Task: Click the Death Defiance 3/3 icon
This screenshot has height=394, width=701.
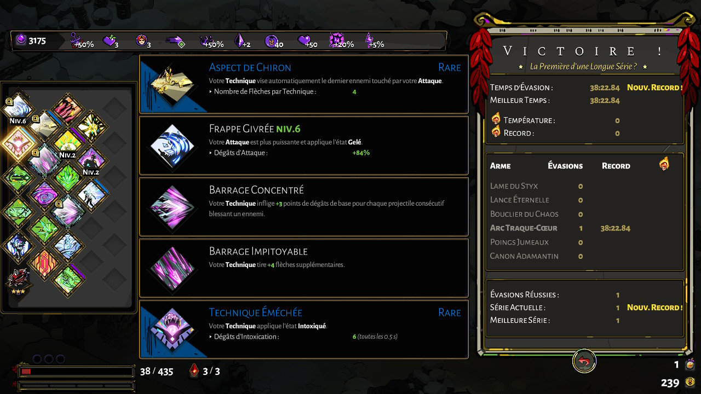Action: [195, 370]
